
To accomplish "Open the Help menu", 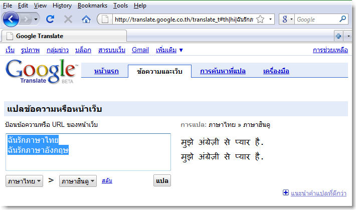I will click(x=140, y=6).
